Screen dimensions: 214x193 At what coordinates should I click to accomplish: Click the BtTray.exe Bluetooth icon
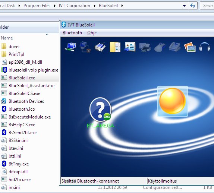[x=4, y=164]
